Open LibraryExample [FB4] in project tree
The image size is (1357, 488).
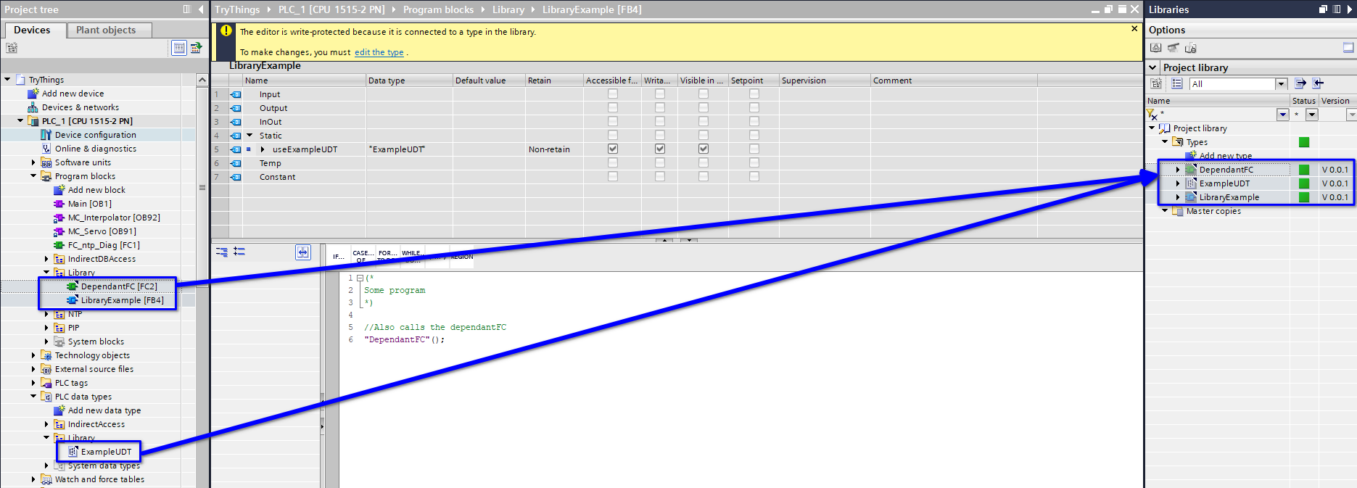click(x=122, y=300)
